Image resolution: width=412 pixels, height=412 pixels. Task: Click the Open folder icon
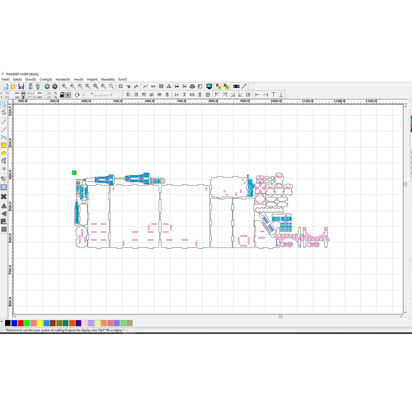[x=13, y=86]
